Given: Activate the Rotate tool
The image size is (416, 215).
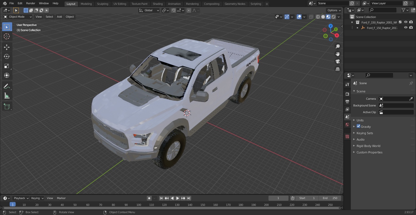Looking at the screenshot, I should [x=7, y=56].
